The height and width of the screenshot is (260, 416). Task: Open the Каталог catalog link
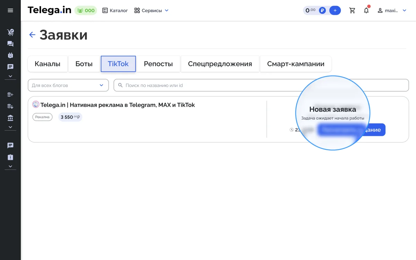coord(115,10)
